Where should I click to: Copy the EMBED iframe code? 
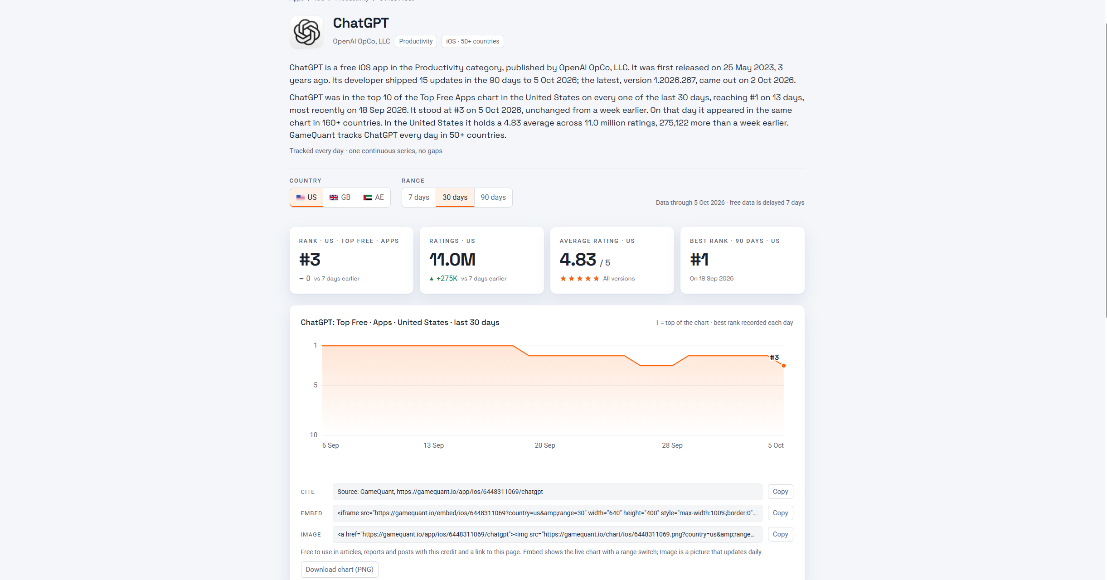pos(780,513)
